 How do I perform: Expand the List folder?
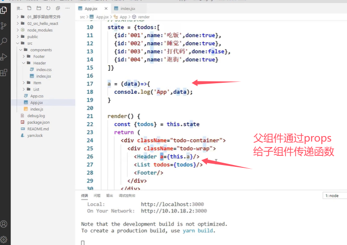[36, 90]
